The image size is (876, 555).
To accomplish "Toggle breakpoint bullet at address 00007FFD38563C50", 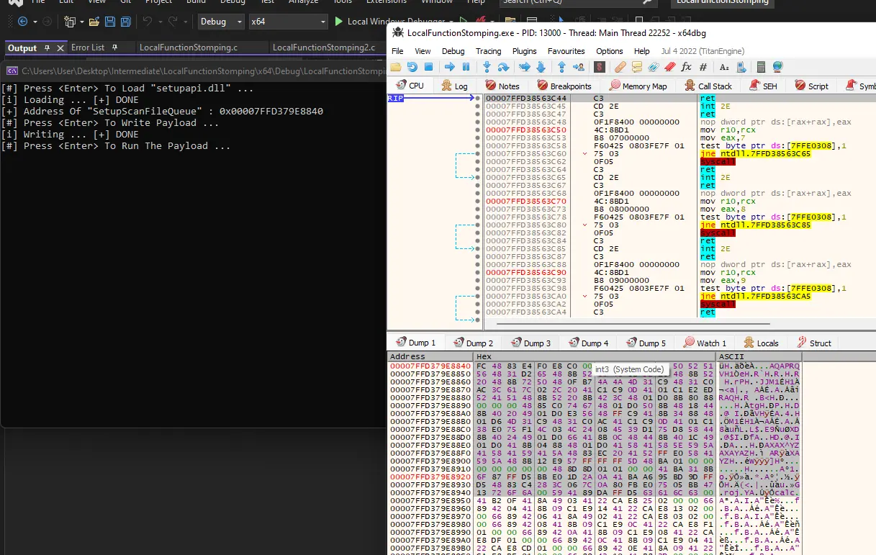I will [477, 130].
